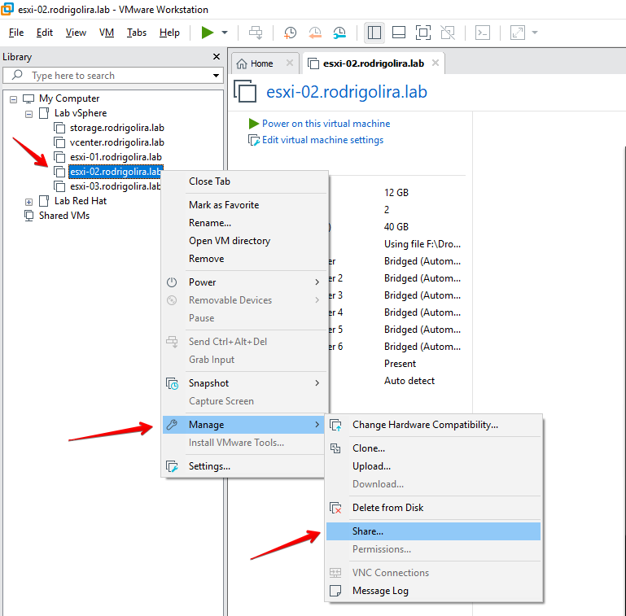This screenshot has height=616, width=626.
Task: Expand the Lab Red Hat folder
Action: pyautogui.click(x=29, y=201)
